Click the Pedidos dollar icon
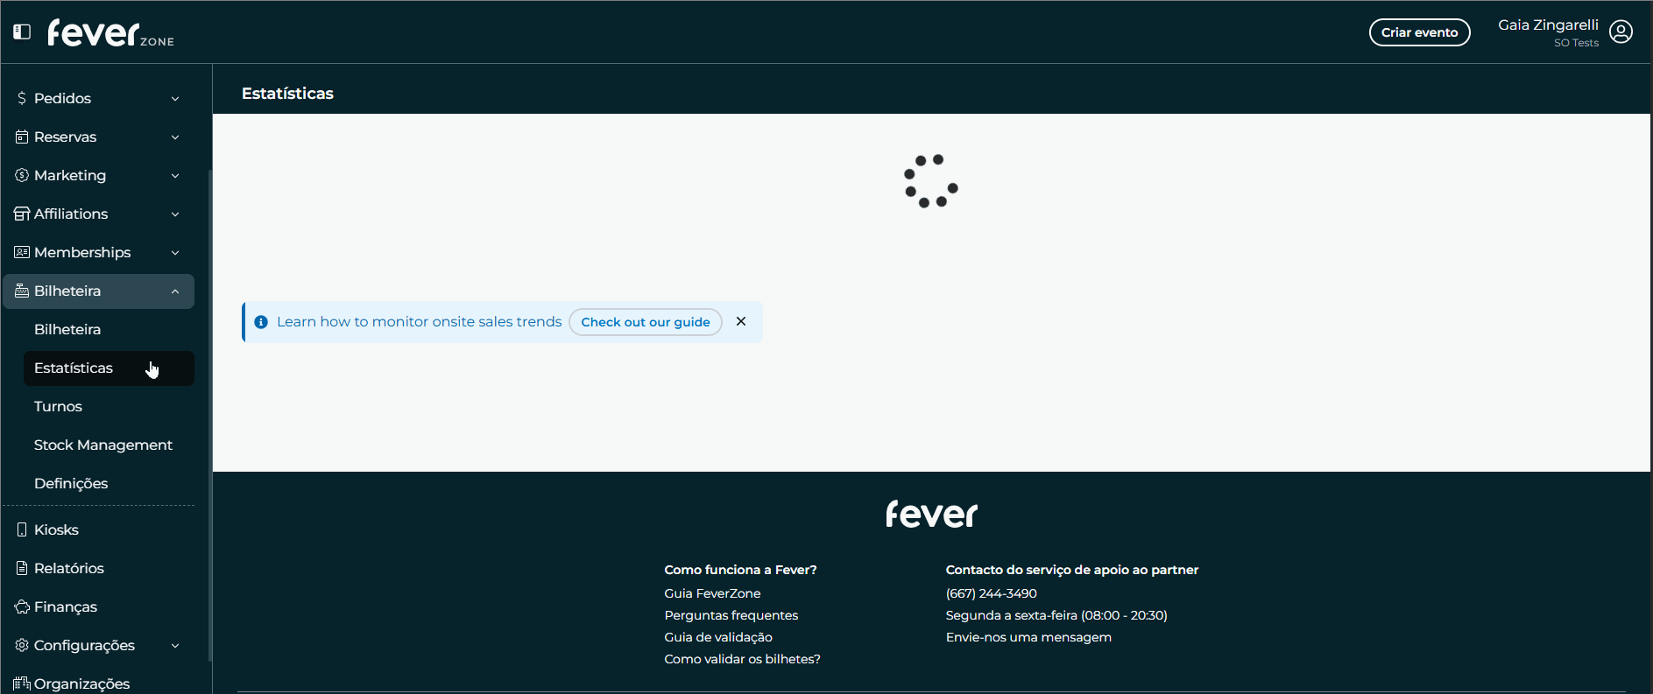The image size is (1653, 694). point(22,98)
